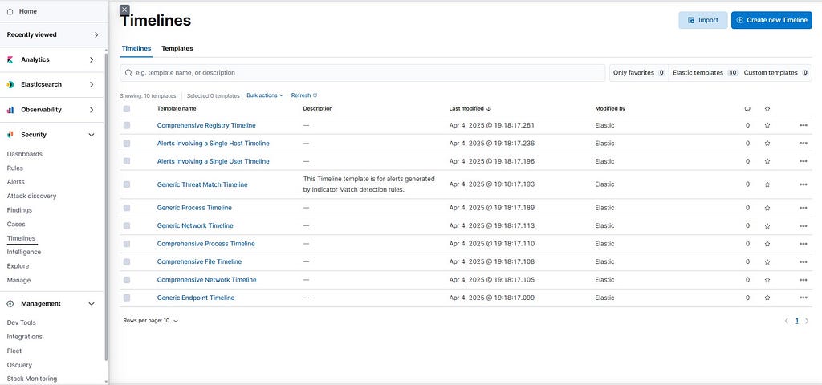Click the next page arrow
The height and width of the screenshot is (385, 822).
tap(808, 321)
